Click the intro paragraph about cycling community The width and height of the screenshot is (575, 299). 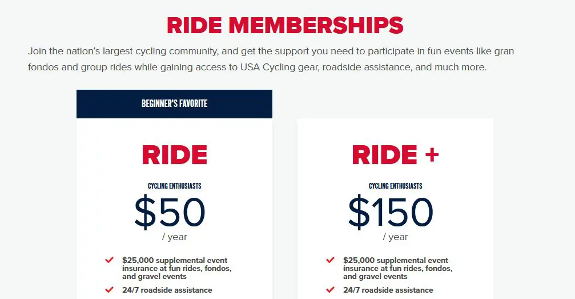click(271, 59)
